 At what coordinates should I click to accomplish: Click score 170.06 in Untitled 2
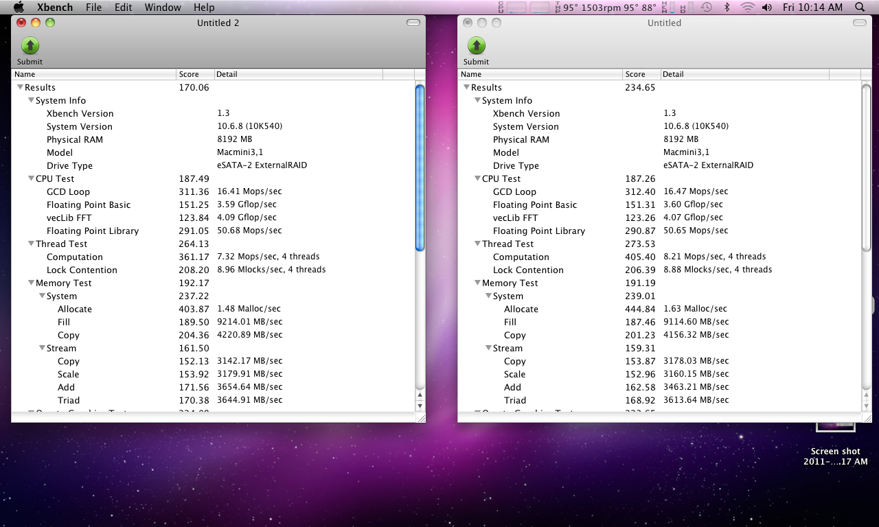click(x=194, y=87)
